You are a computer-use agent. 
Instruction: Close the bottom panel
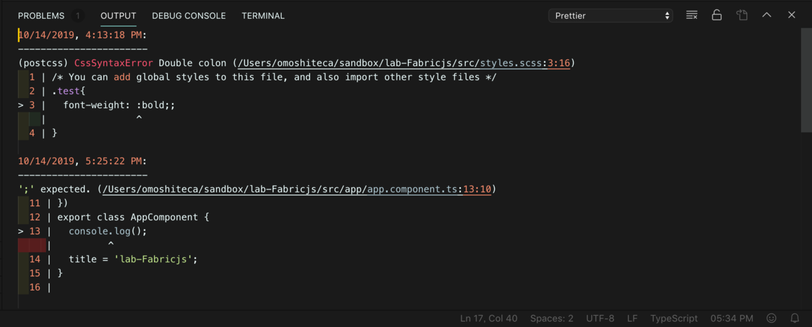point(792,16)
